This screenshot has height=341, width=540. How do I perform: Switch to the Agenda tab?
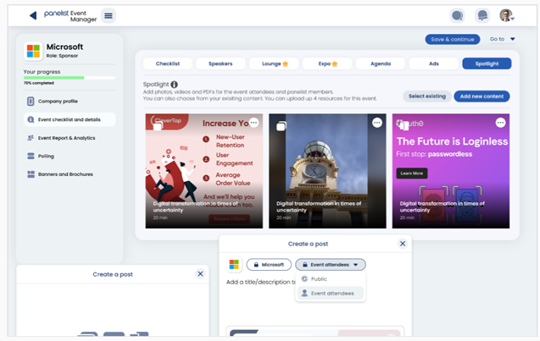pos(381,63)
